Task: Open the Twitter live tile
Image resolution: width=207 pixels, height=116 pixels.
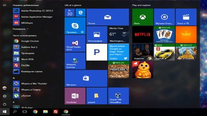Action: [118, 52]
